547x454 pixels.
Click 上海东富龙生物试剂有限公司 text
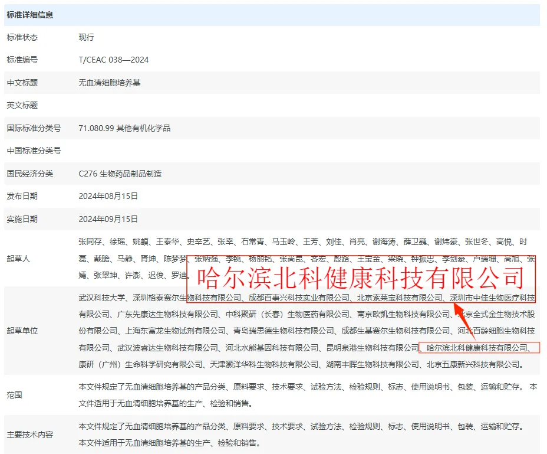(176, 331)
